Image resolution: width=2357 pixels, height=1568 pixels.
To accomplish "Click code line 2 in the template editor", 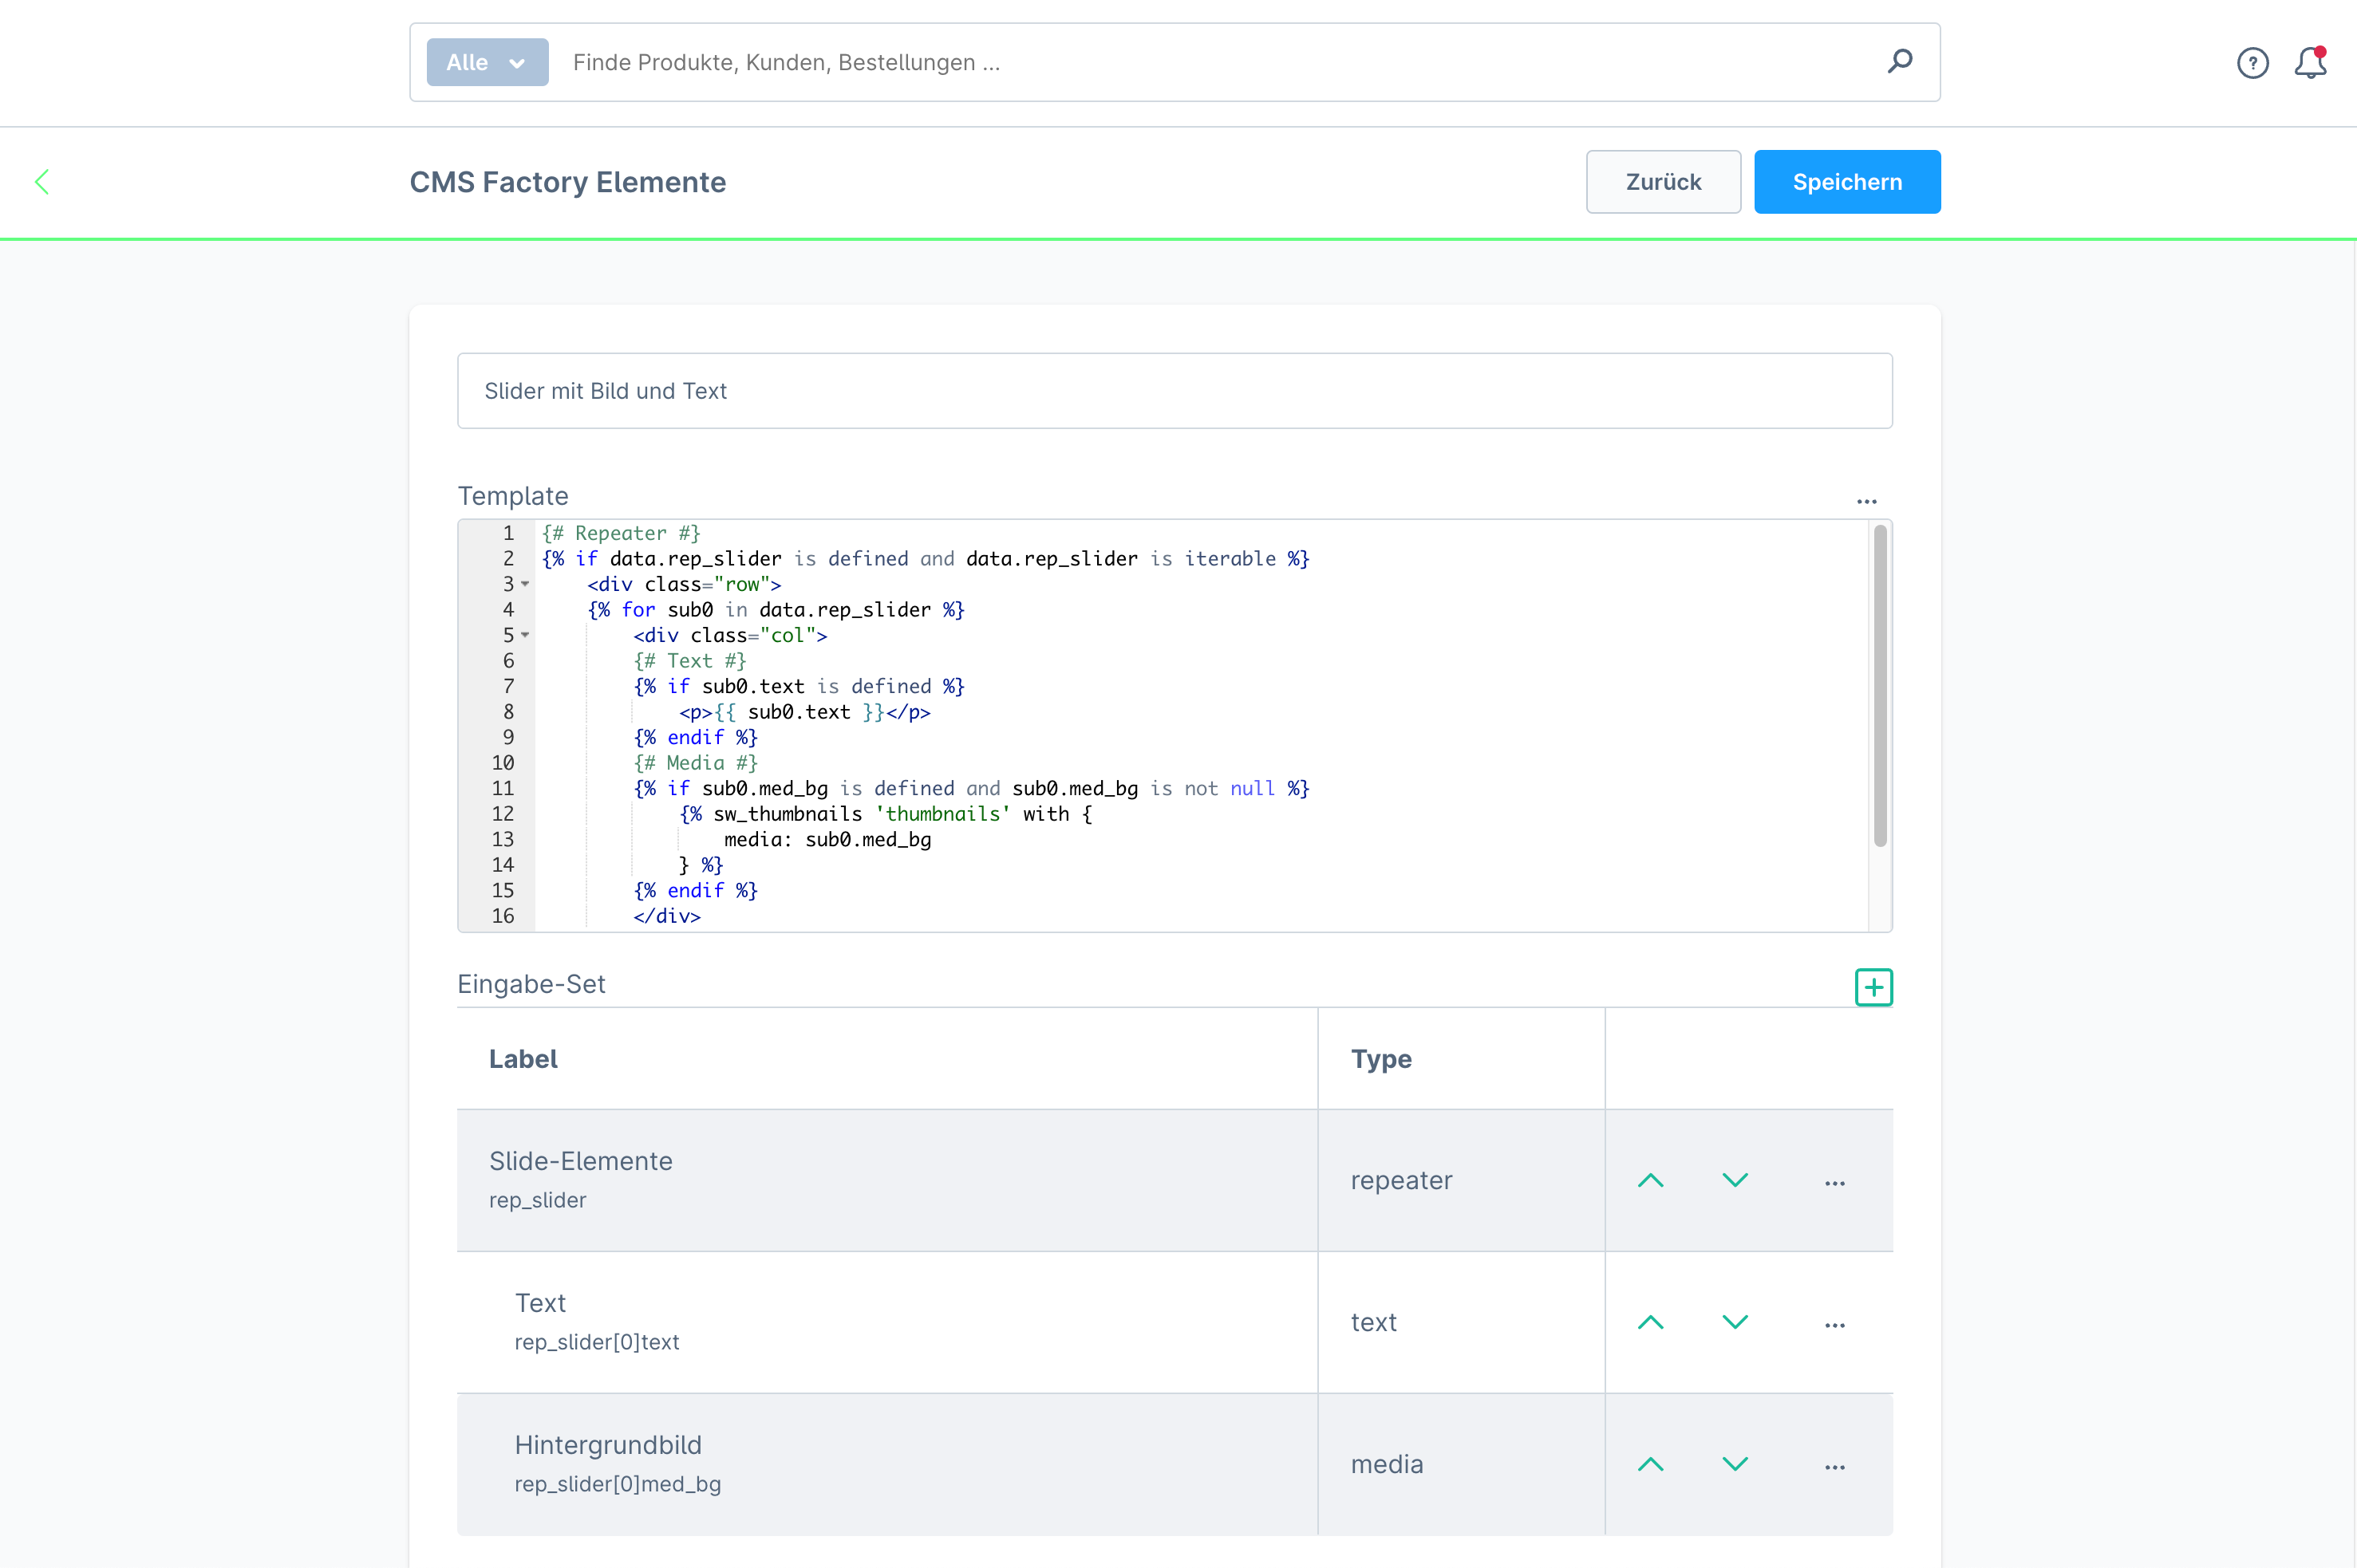I will [x=926, y=559].
